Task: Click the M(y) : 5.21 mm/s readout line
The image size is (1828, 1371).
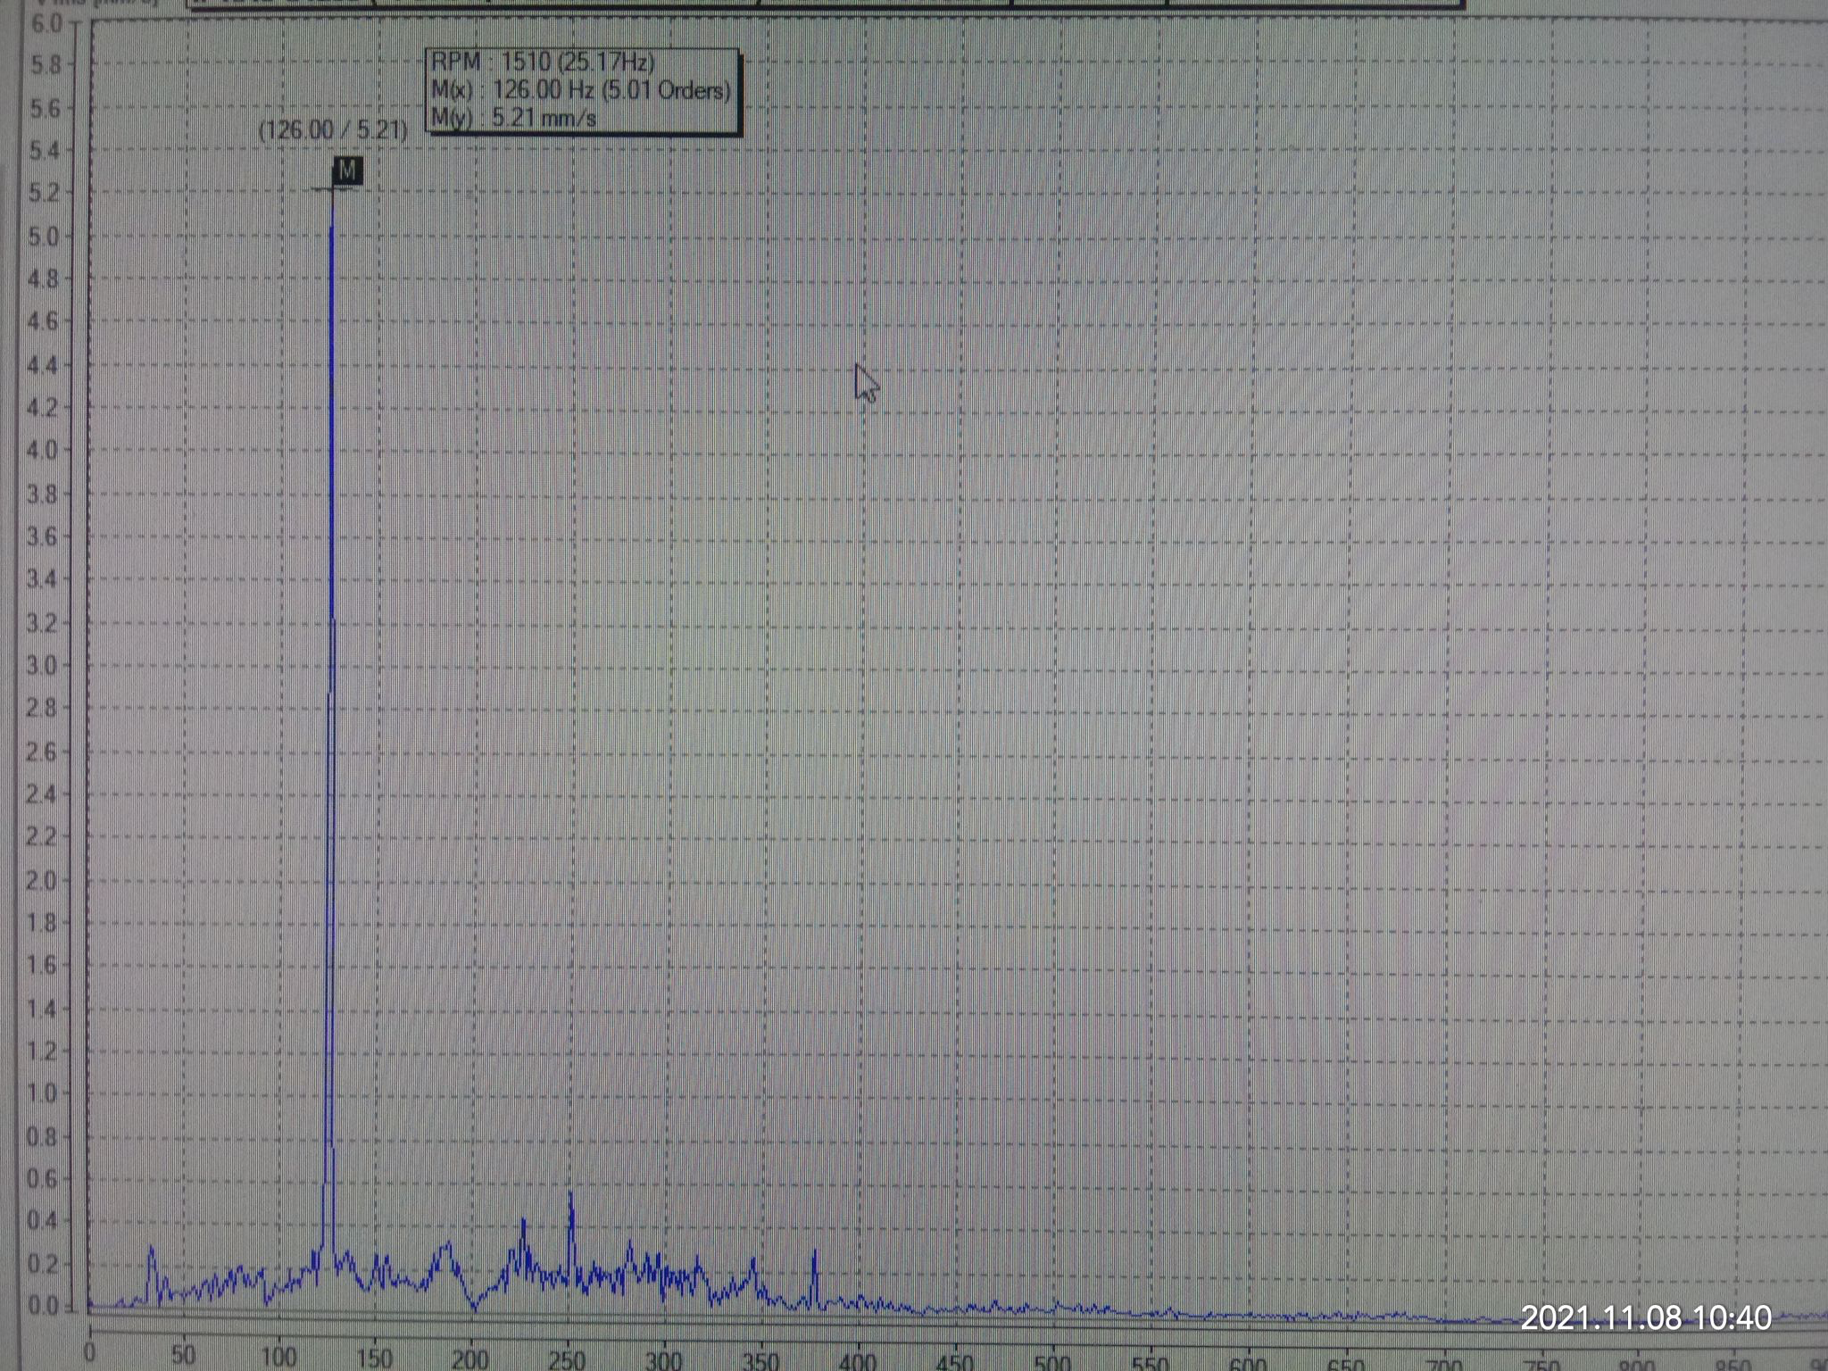Action: click(x=514, y=117)
